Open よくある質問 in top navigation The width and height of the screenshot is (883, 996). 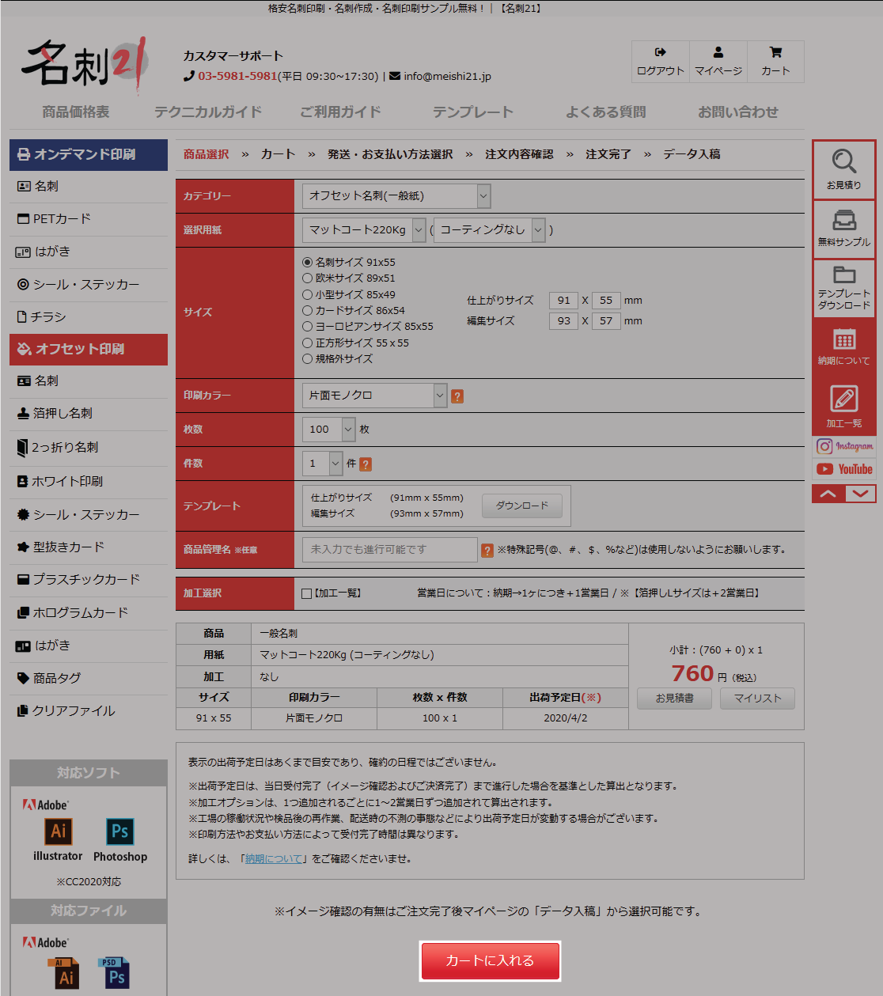pyautogui.click(x=605, y=112)
